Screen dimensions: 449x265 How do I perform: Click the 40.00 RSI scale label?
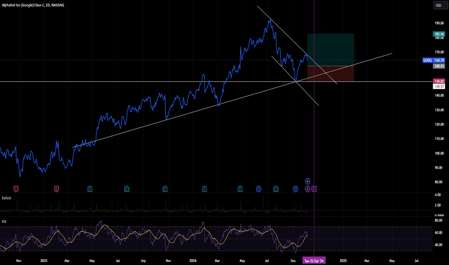click(x=438, y=245)
